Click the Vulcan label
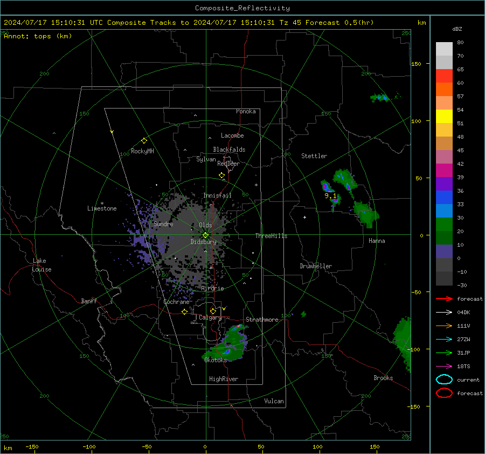The image size is (485, 454). click(274, 401)
